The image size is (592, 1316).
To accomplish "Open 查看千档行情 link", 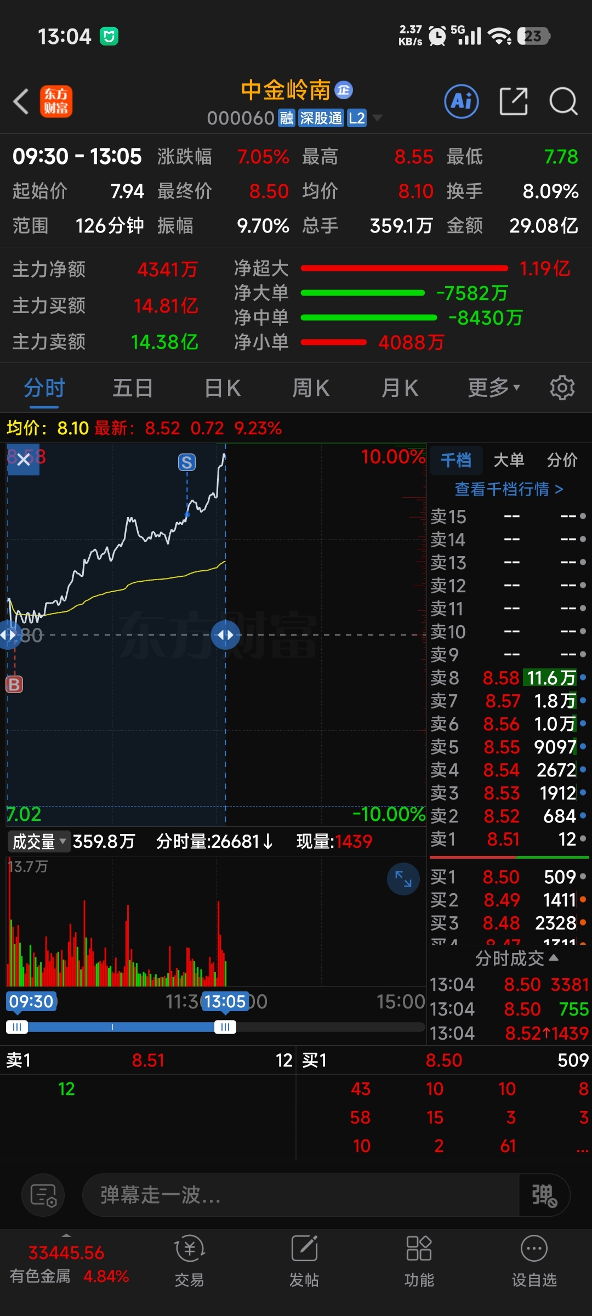I will pos(509,489).
